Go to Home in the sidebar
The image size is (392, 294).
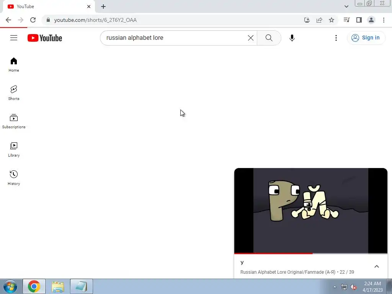point(14,65)
